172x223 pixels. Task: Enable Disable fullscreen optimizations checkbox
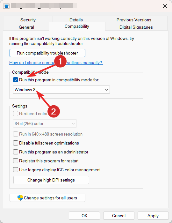pyautogui.click(x=16, y=143)
